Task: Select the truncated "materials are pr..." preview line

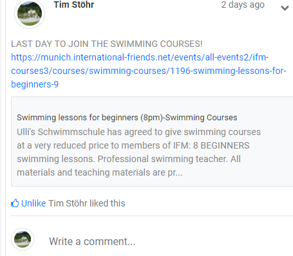Action: pos(100,172)
